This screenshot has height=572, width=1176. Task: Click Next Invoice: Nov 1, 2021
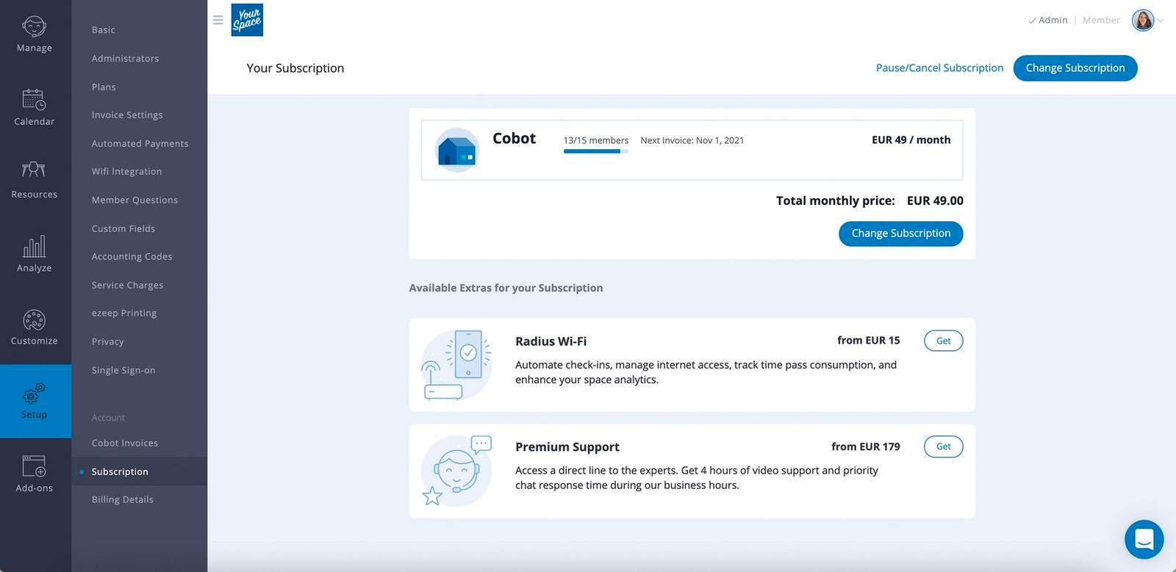tap(692, 140)
